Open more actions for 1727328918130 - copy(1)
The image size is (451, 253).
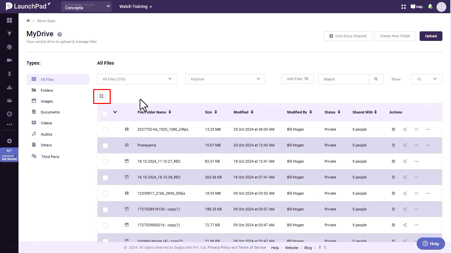coord(416,209)
